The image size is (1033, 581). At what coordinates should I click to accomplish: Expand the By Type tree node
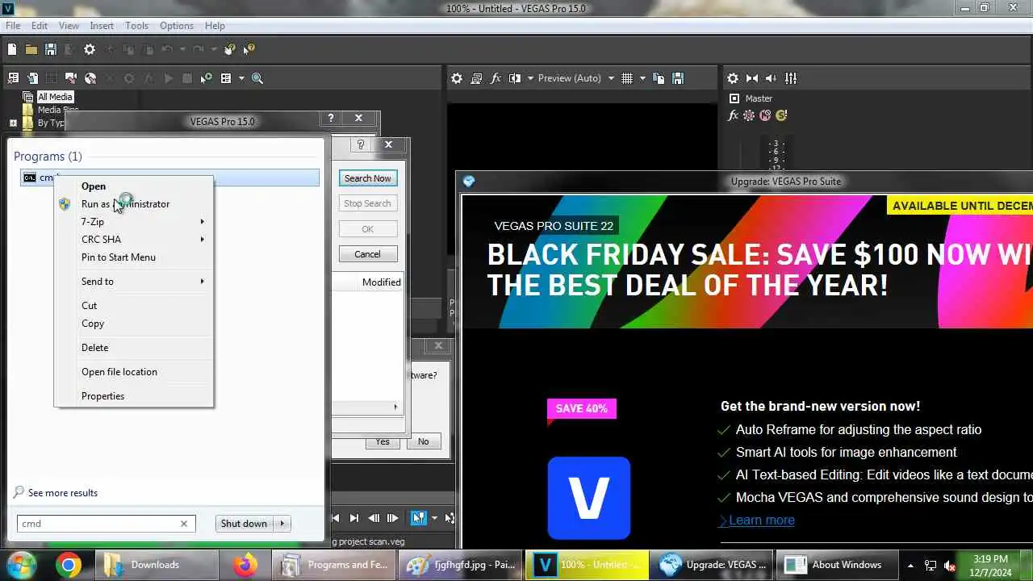13,123
